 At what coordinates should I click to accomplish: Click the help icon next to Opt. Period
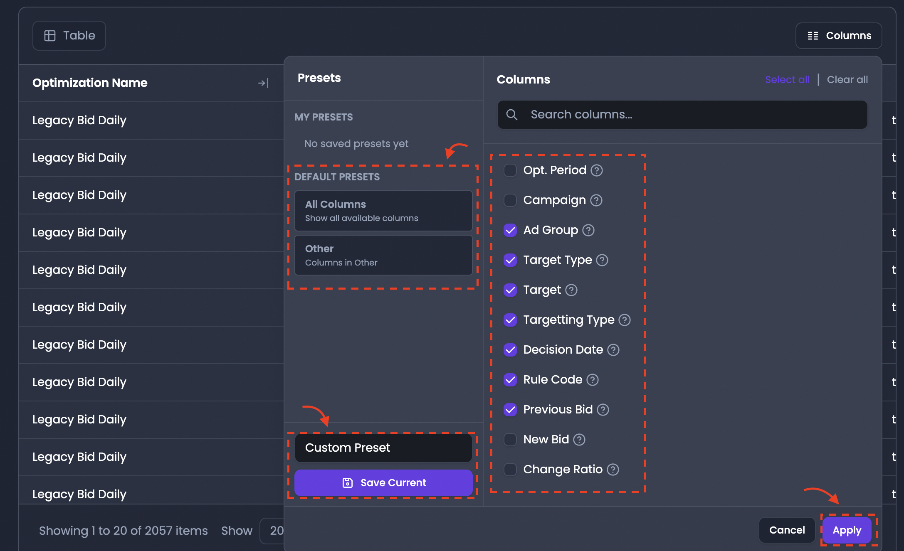click(597, 170)
